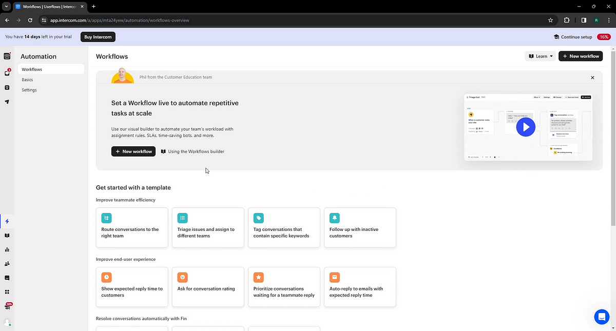Dismiss the Phil intro banner
Image resolution: width=616 pixels, height=331 pixels.
[x=592, y=77]
